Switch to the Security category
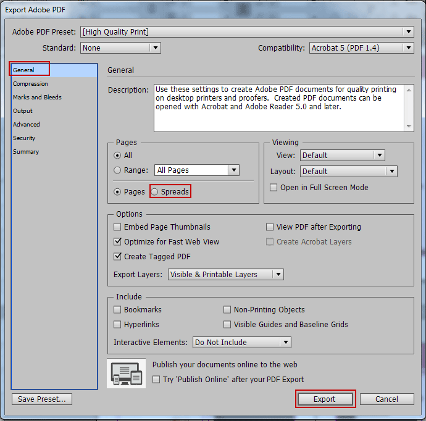The height and width of the screenshot is (421, 426). [x=54, y=138]
